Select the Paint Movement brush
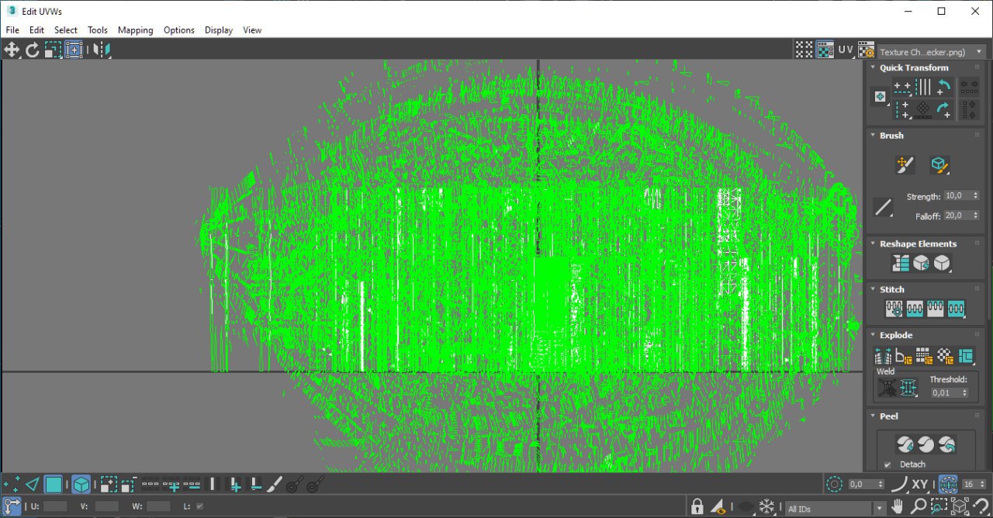Screen dimensions: 993x518 904,164
